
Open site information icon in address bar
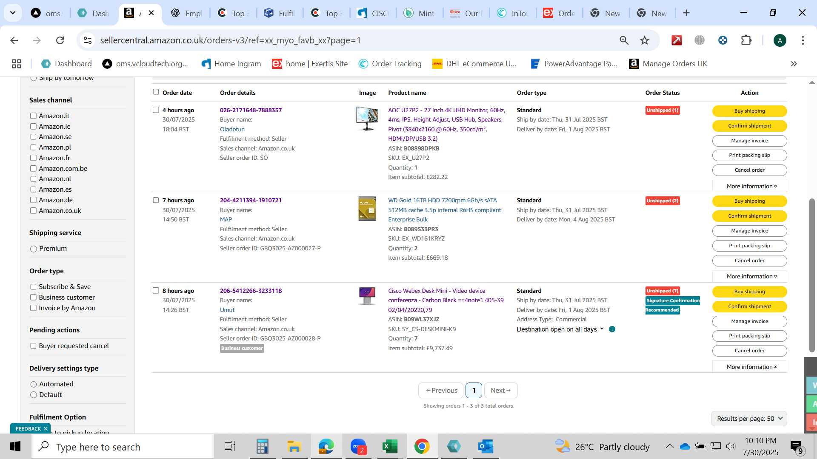click(x=88, y=40)
